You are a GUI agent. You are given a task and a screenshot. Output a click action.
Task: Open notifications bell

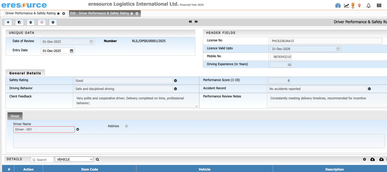pos(368,5)
